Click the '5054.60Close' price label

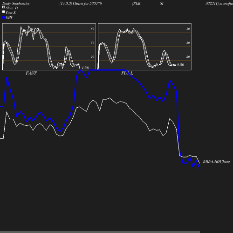pos(216,162)
